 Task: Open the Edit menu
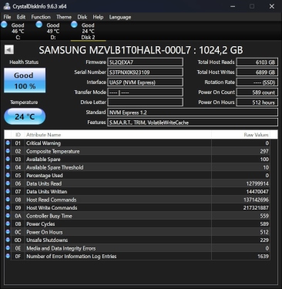21,17
